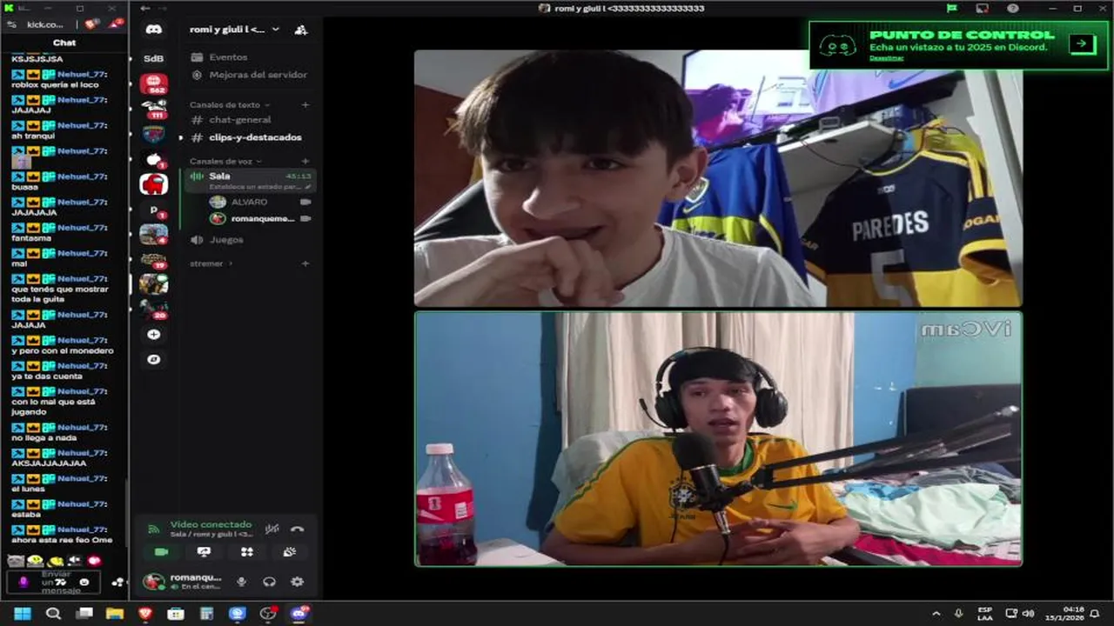Collapse the Canales de texto category
The image size is (1114, 626).
[x=230, y=104]
